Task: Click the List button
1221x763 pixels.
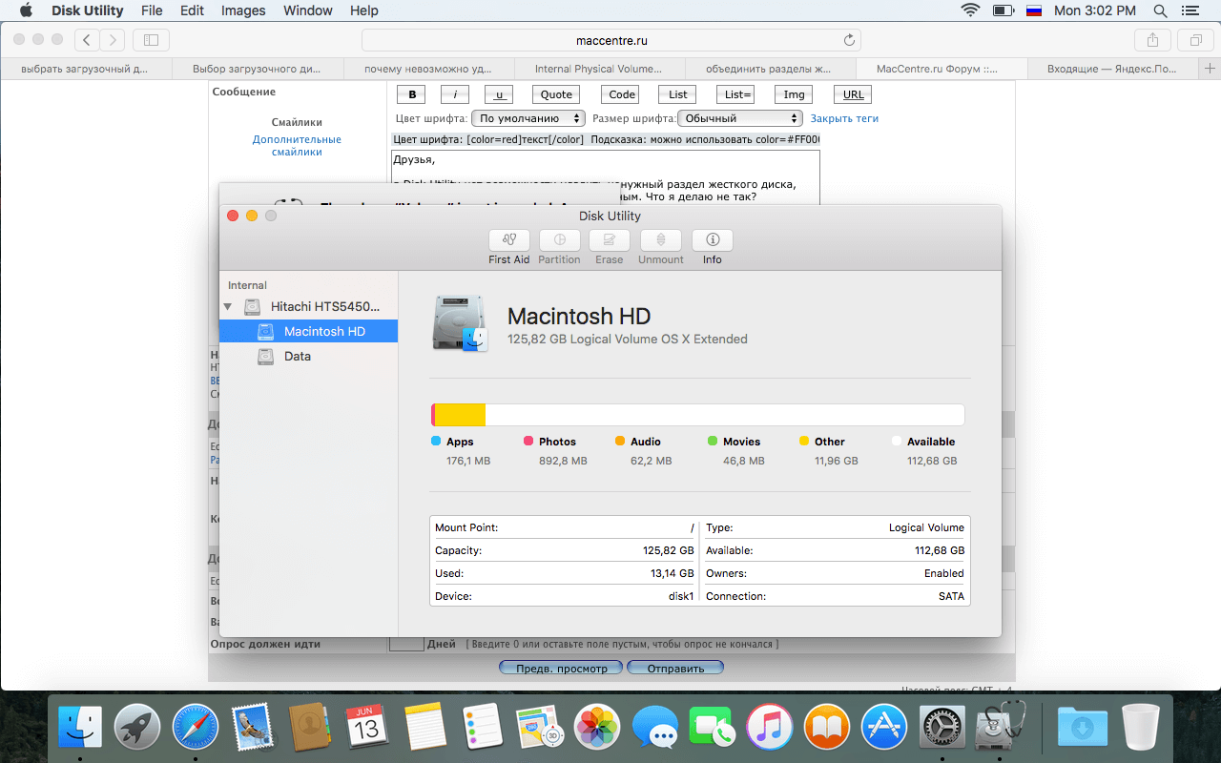Action: click(677, 94)
